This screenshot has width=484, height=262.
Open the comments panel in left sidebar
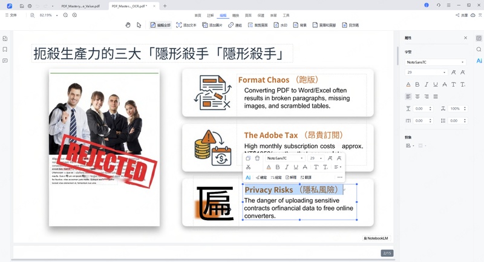click(x=5, y=61)
